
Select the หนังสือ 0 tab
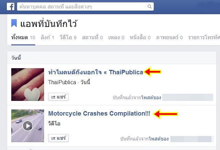coord(140,37)
